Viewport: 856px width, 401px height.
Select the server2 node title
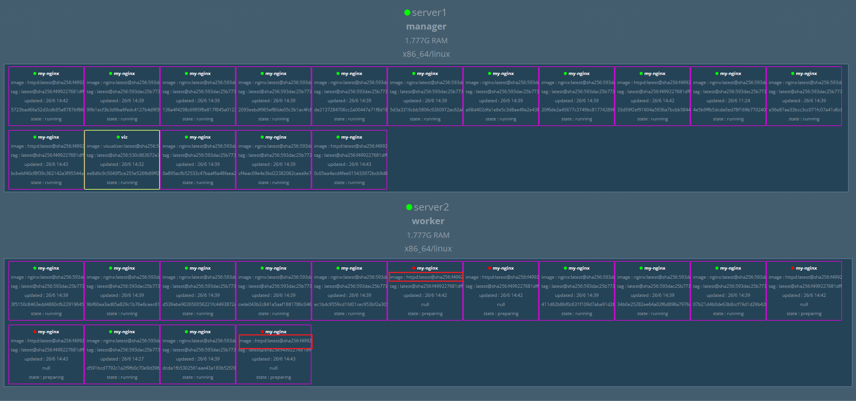[431, 208]
